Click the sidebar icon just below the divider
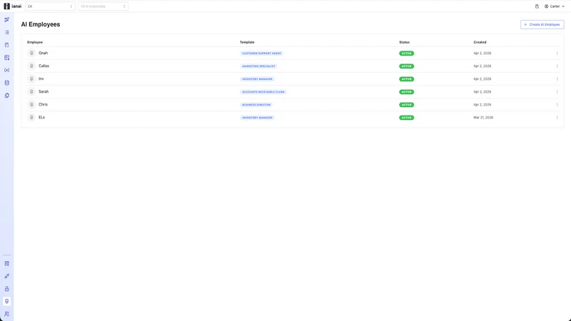 7,263
